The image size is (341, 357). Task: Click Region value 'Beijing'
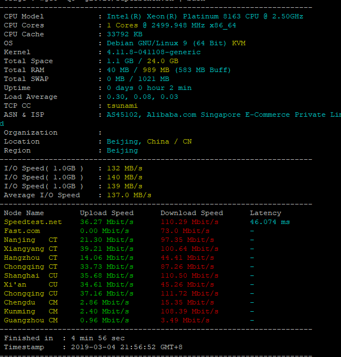122,150
